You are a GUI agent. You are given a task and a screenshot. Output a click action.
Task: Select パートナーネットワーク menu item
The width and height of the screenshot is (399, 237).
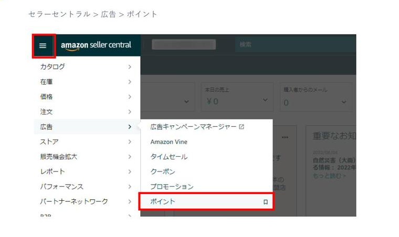[x=87, y=202]
